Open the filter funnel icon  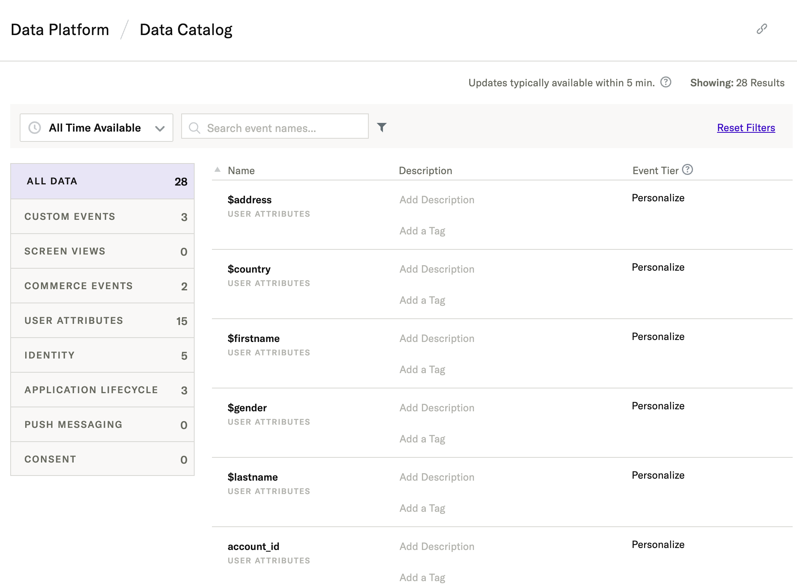(382, 127)
